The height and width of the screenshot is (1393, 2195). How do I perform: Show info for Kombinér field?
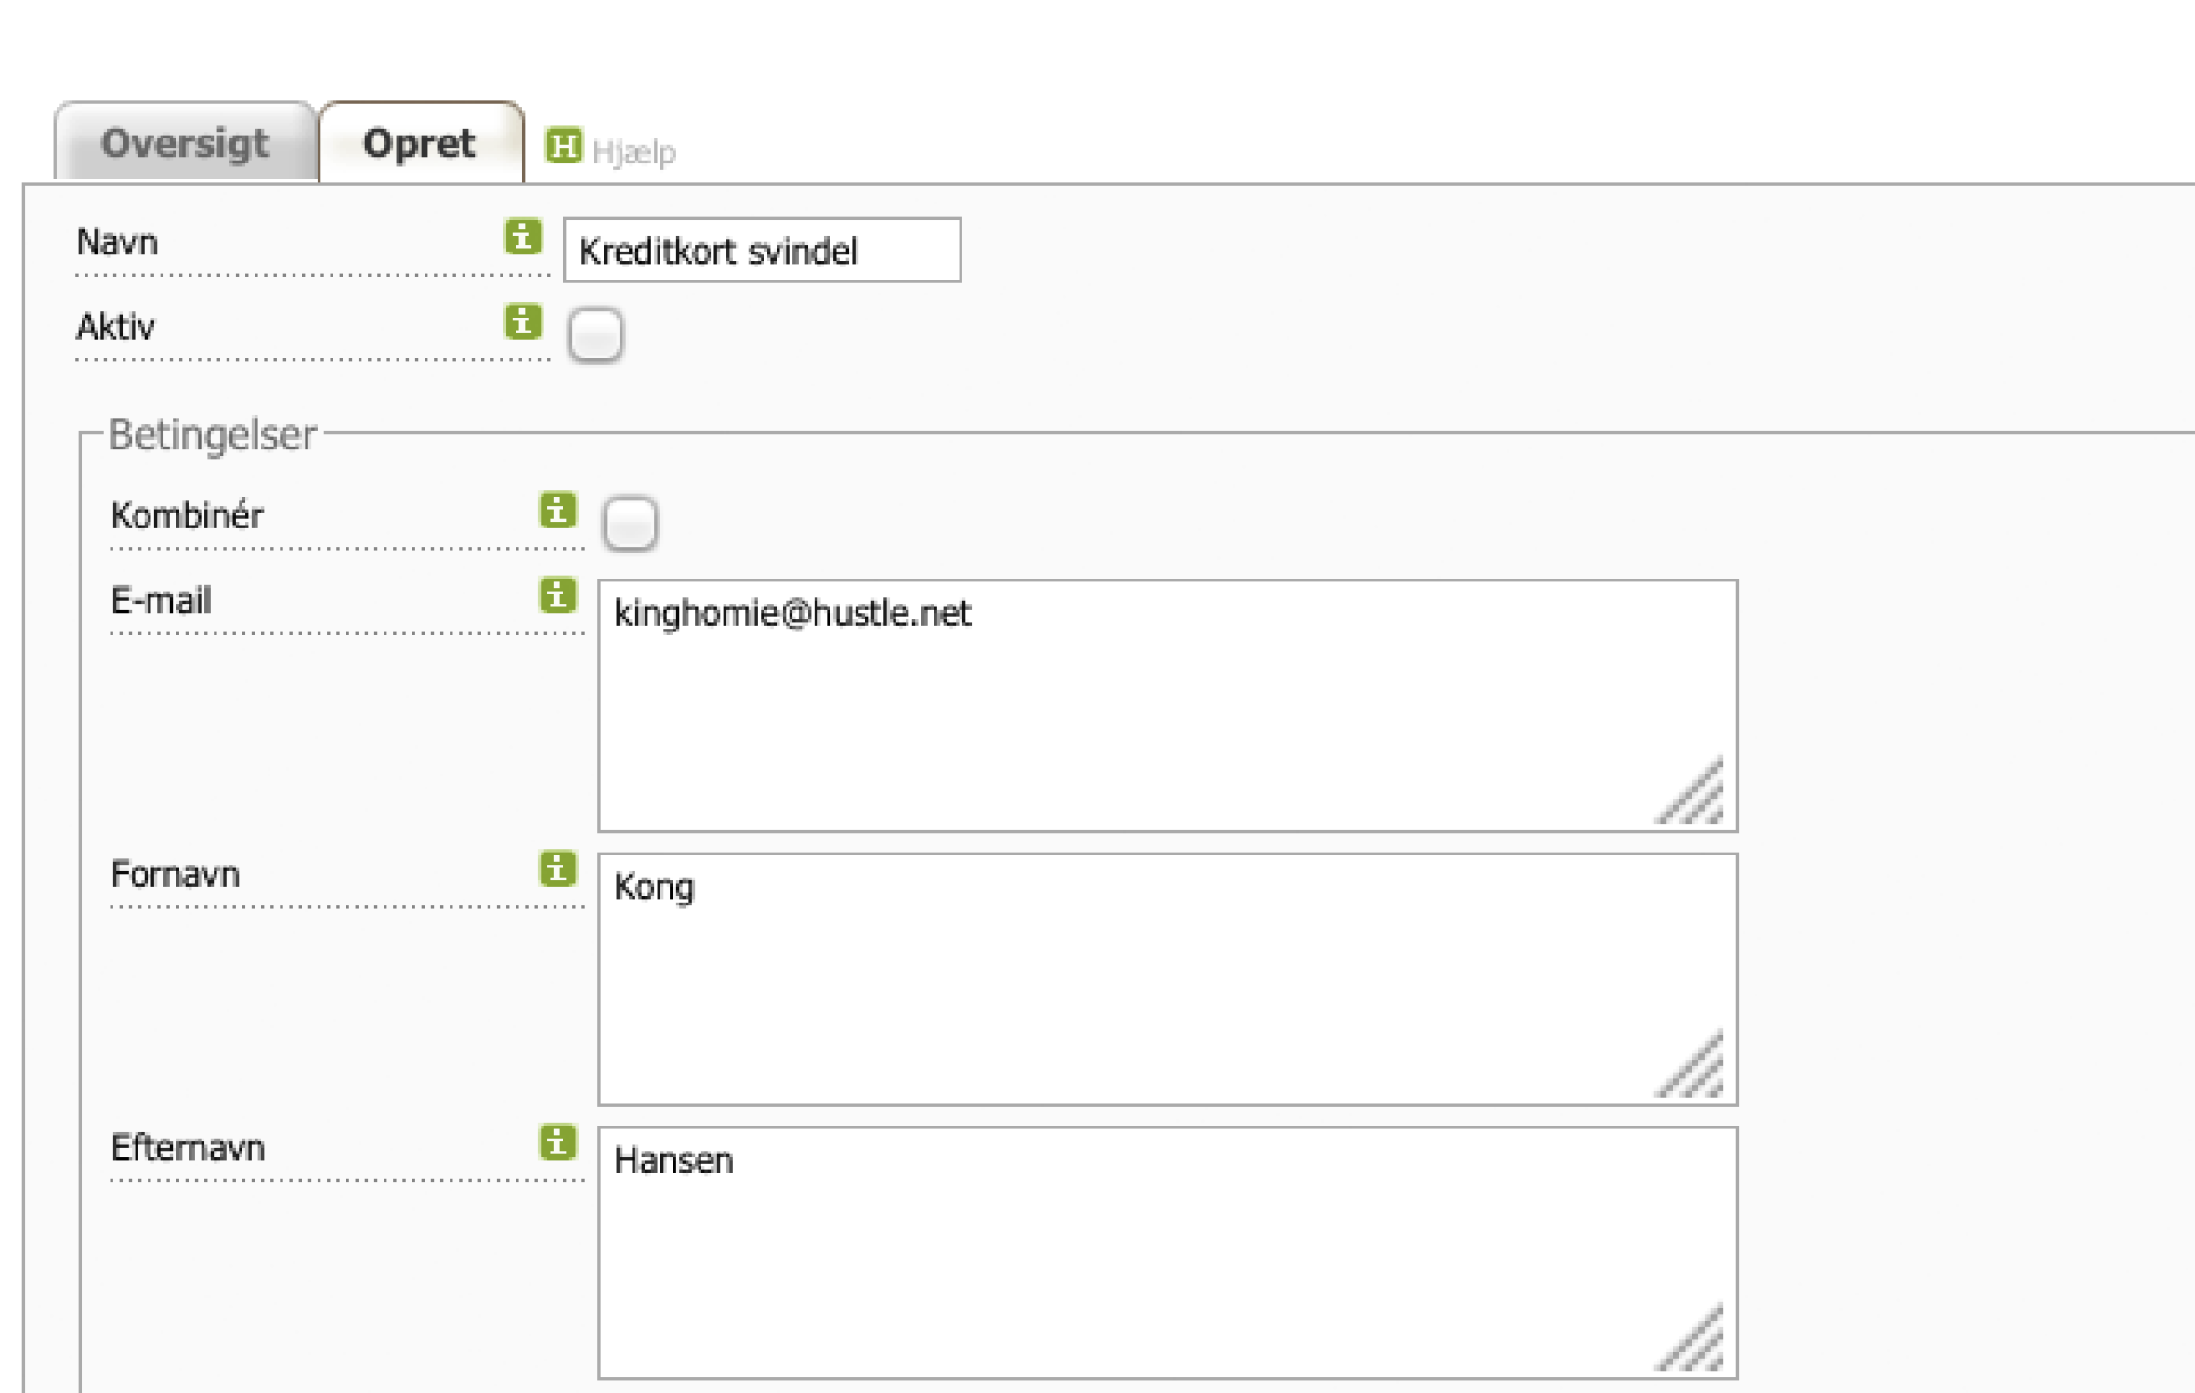click(x=557, y=510)
